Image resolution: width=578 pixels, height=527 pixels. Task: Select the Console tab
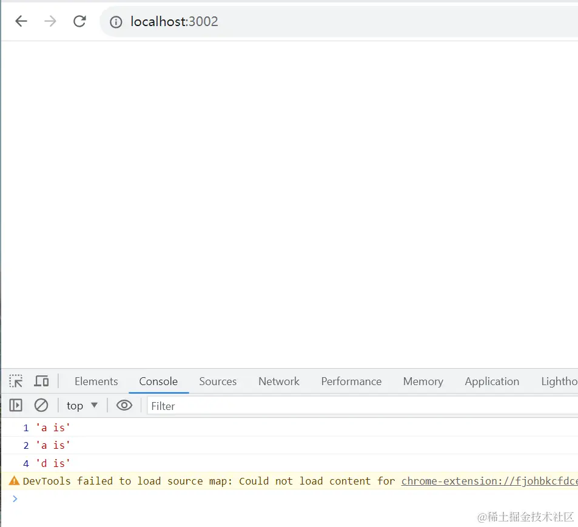point(158,381)
